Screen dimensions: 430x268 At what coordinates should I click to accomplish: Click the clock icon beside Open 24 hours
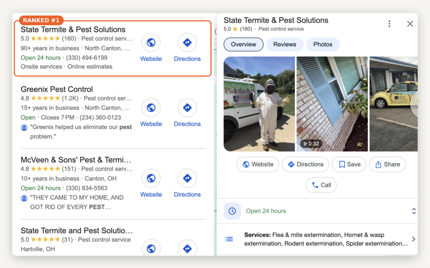coord(232,211)
